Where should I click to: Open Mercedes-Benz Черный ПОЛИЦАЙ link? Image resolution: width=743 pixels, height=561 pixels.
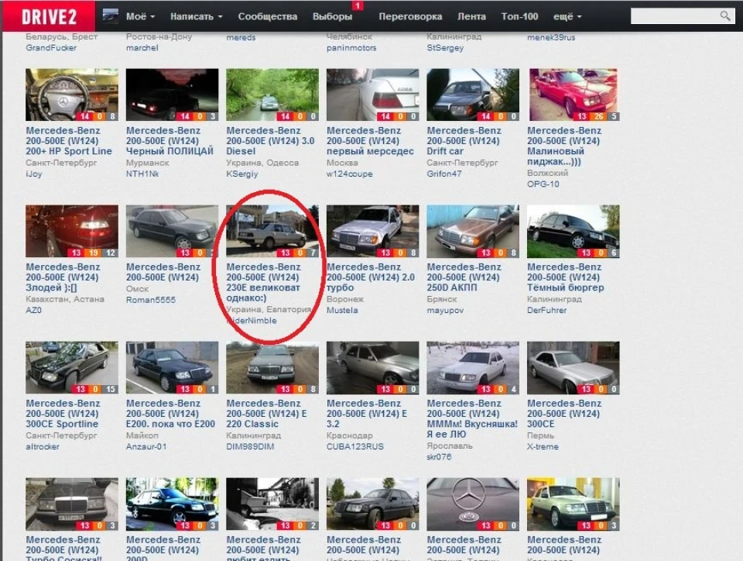(169, 141)
